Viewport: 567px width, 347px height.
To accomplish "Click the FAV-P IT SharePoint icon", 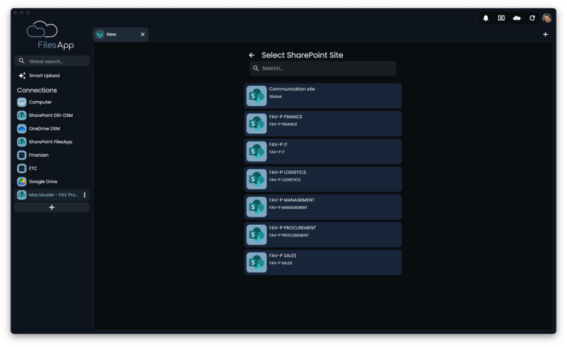I will point(256,152).
